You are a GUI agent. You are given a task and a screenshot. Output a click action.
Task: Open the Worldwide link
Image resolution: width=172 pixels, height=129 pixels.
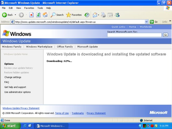146,27
